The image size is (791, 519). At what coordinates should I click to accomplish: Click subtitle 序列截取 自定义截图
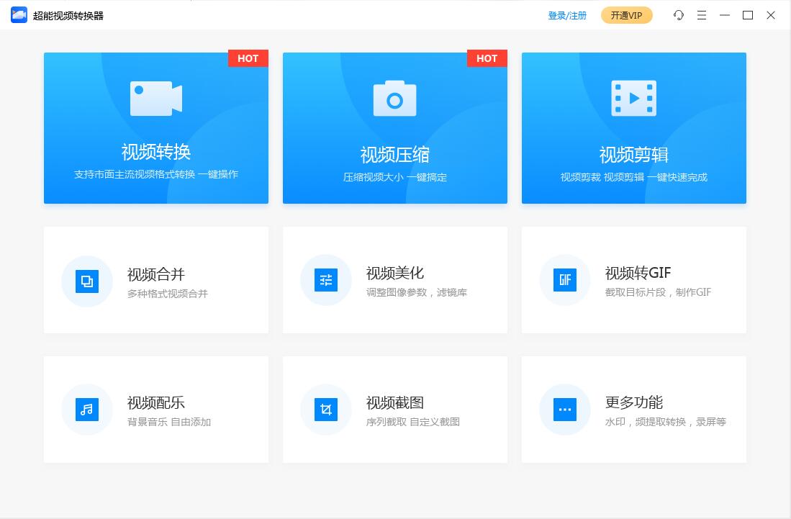pyautogui.click(x=412, y=422)
